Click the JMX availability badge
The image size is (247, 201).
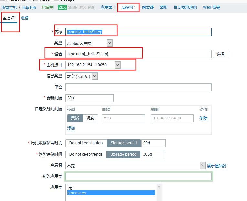tap(82, 7)
